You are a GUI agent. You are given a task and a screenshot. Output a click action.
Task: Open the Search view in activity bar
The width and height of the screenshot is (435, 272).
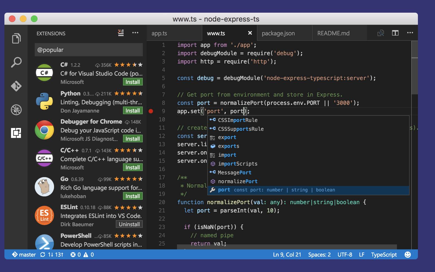pyautogui.click(x=16, y=62)
